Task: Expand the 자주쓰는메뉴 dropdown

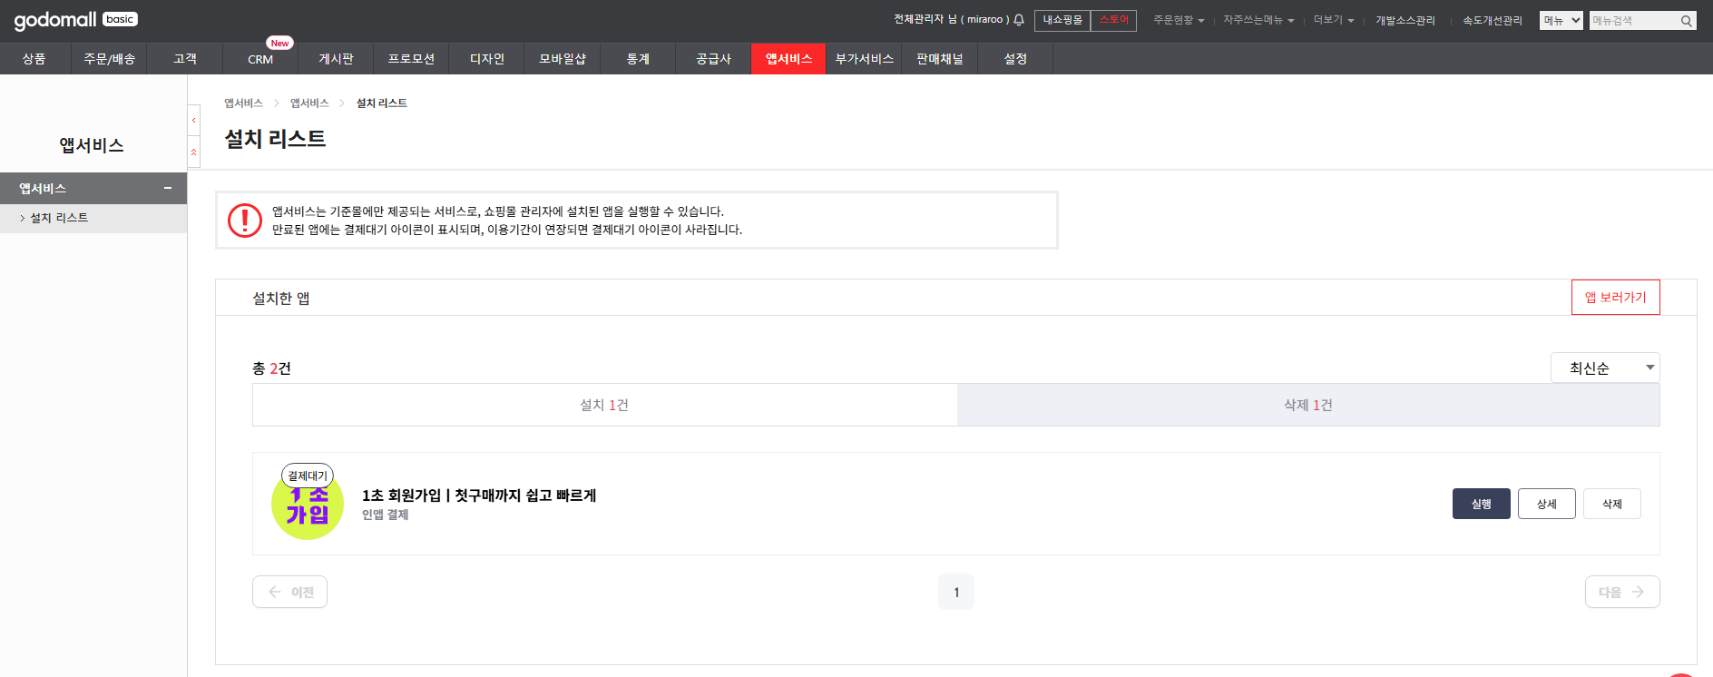Action: point(1258,20)
